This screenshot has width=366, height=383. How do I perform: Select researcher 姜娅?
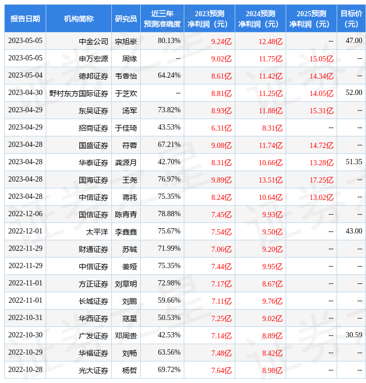click(x=130, y=267)
